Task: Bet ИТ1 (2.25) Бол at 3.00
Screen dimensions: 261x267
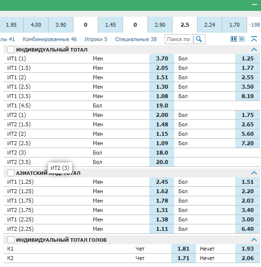Action: tap(248, 219)
